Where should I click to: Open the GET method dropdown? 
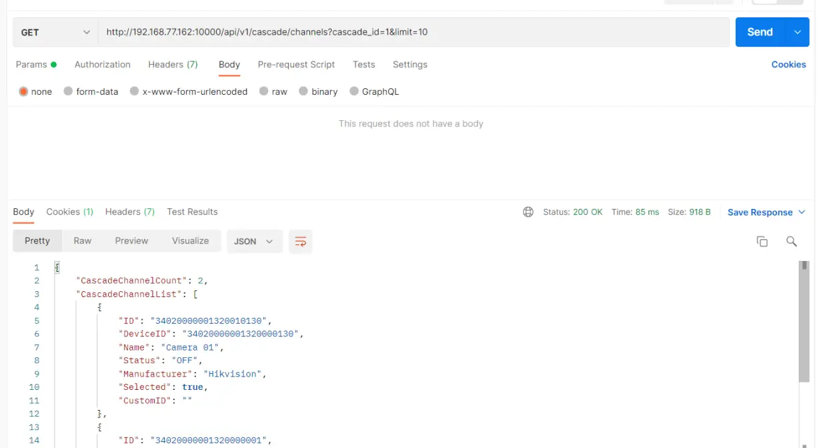(x=55, y=32)
